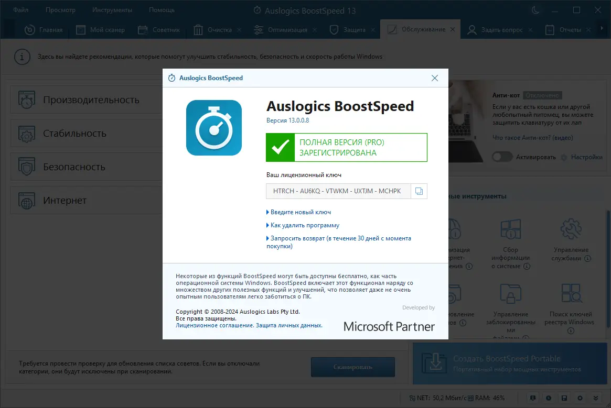
Task: Open settings gear in status bar
Action: (x=580, y=398)
